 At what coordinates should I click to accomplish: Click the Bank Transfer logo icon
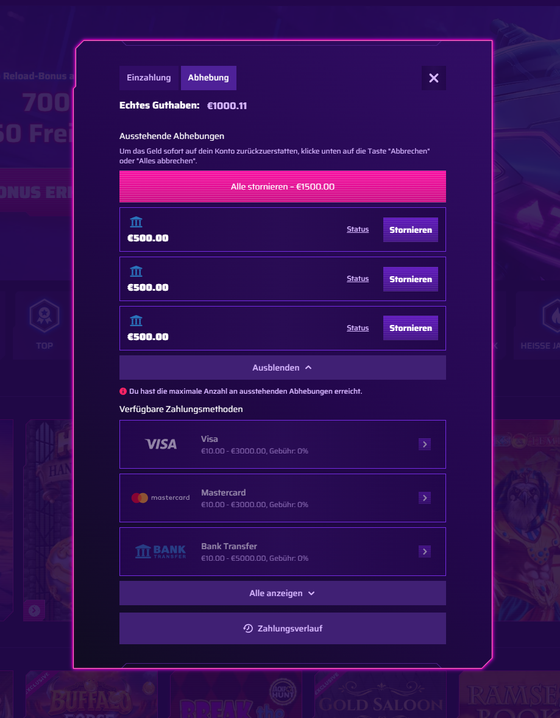pos(161,552)
